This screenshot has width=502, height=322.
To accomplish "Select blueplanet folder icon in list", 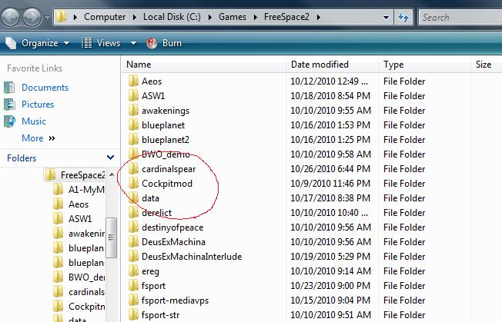I will (133, 125).
